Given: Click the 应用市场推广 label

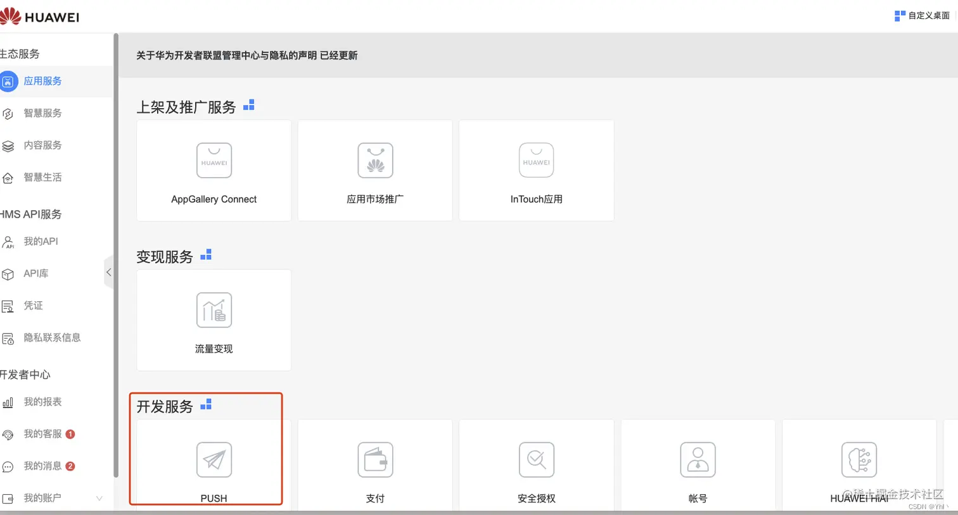Looking at the screenshot, I should coord(375,199).
